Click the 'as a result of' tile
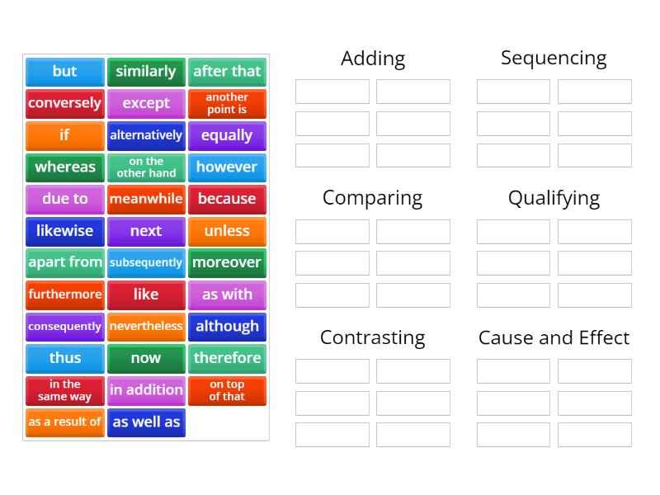This screenshot has height=495, width=660. tap(64, 422)
